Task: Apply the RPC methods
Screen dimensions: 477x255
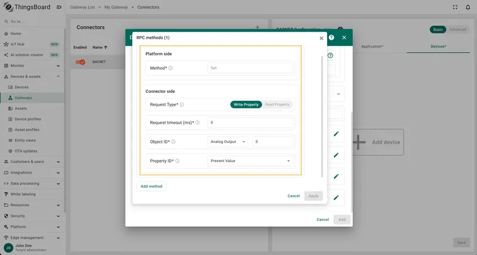Action: tap(314, 196)
